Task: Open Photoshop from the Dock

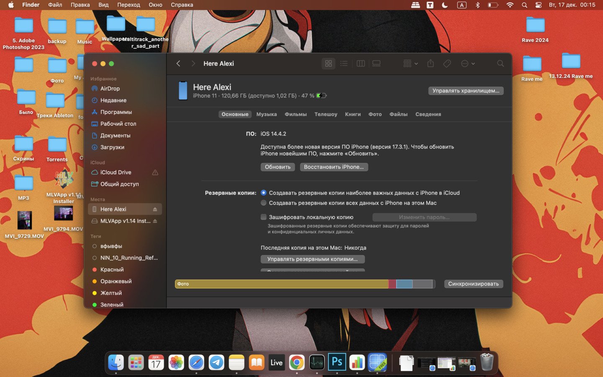Action: click(337, 362)
